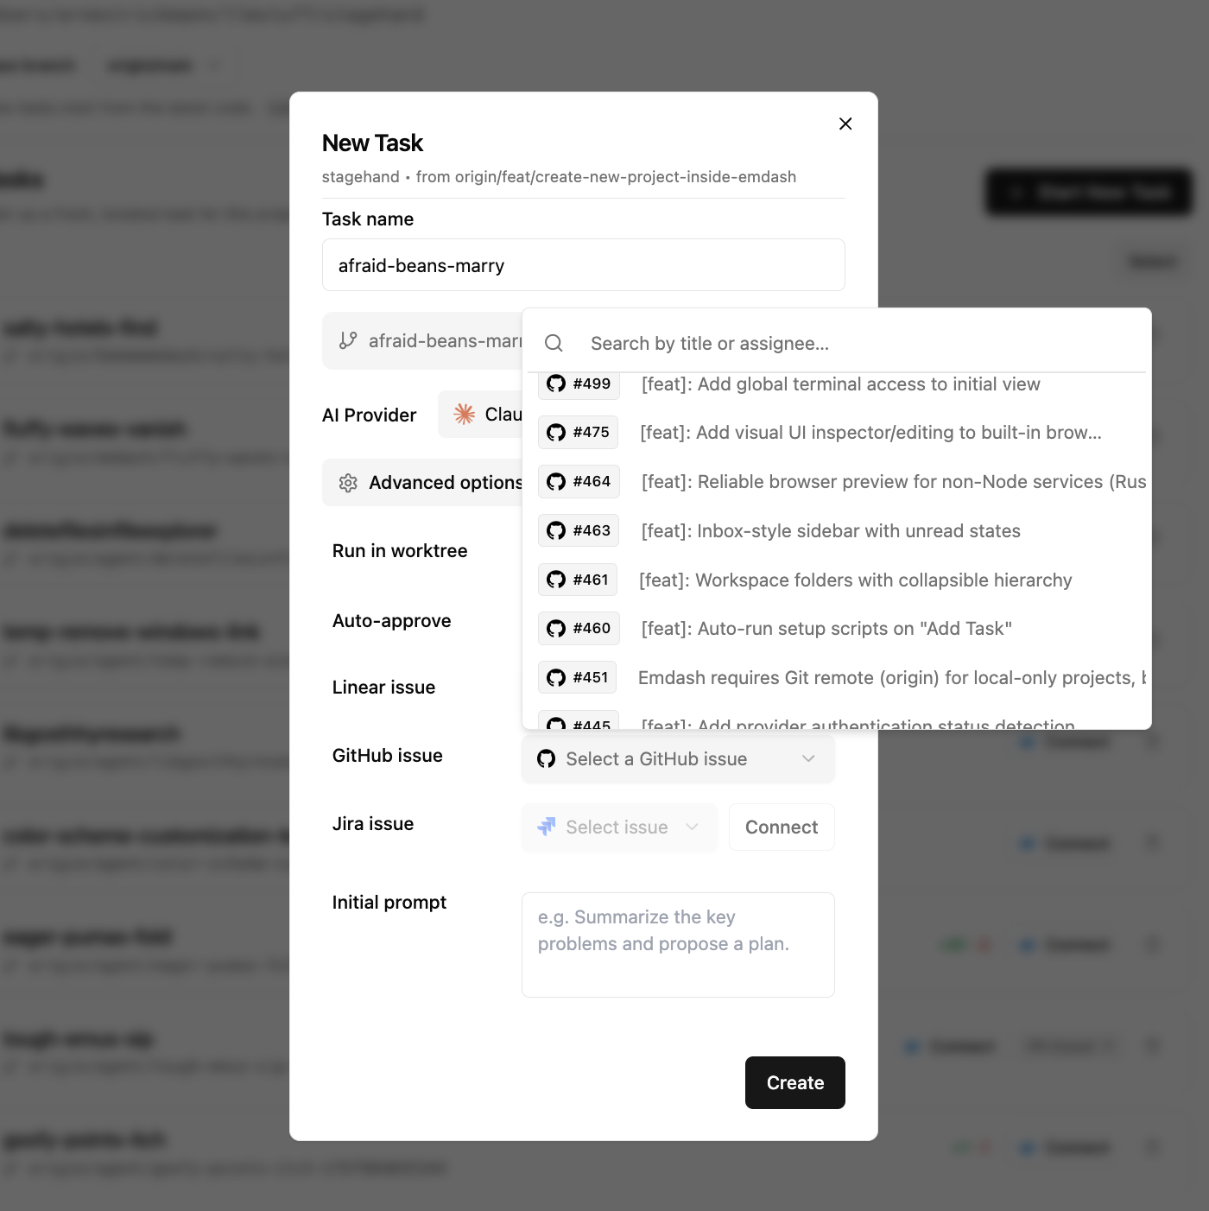Click the search magnifier icon in issue list
The image size is (1209, 1211).
point(554,344)
